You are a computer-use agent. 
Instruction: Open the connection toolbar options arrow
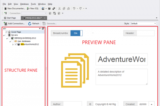[63, 13]
